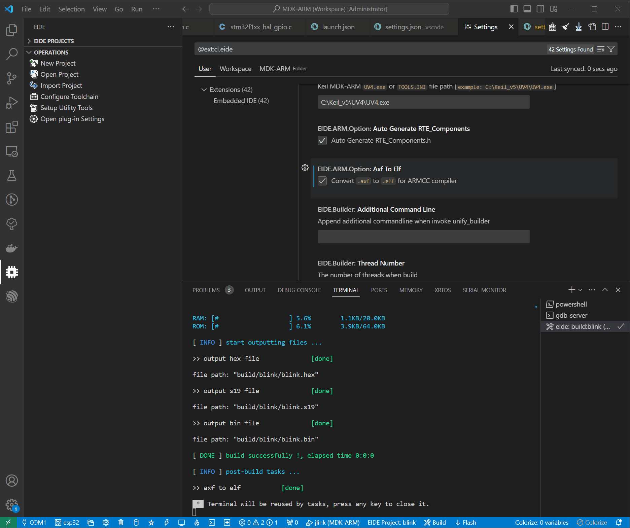Click the status bar star icon
The image size is (630, 528).
tap(151, 523)
